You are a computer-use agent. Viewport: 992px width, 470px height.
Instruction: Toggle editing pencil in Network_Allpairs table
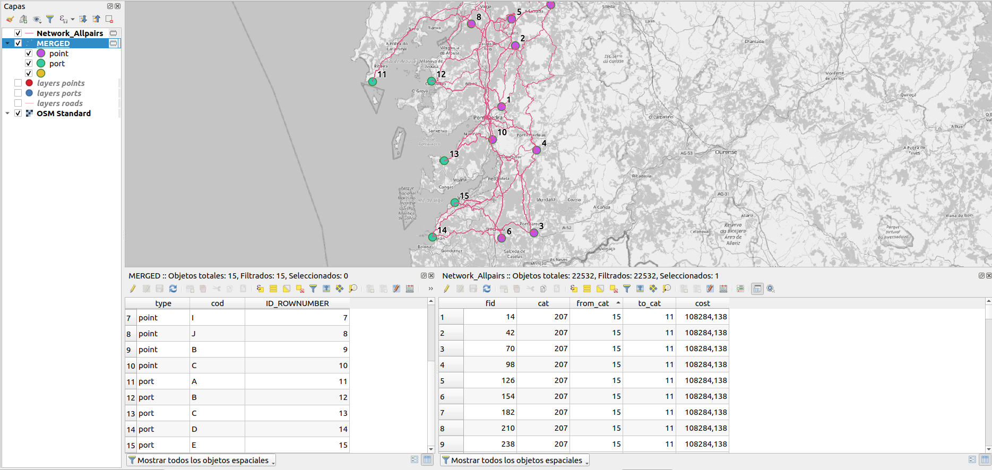point(446,289)
